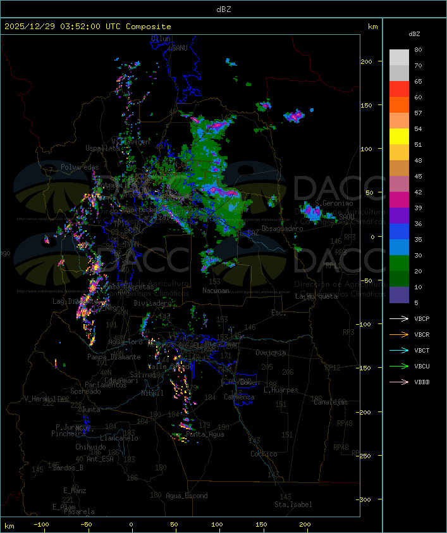Click the Punta_Agua place label
Screen dimensions: 447x533
point(205,434)
